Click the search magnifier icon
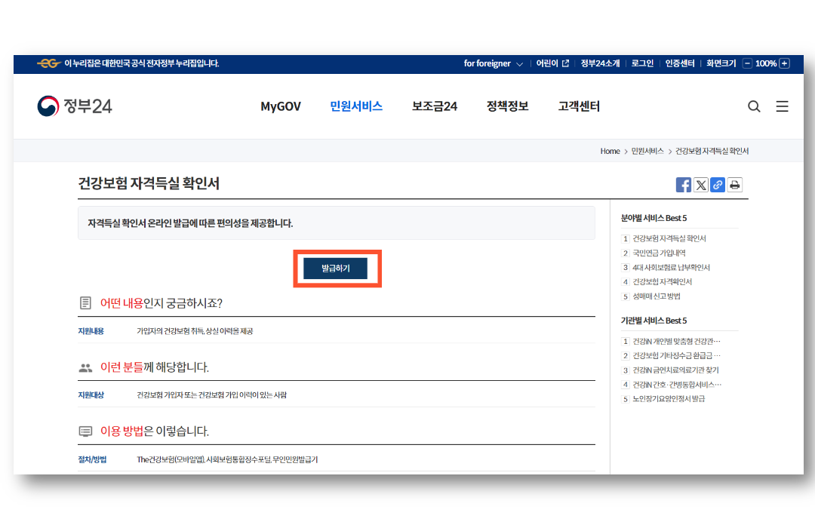The image size is (815, 528). pyautogui.click(x=754, y=106)
